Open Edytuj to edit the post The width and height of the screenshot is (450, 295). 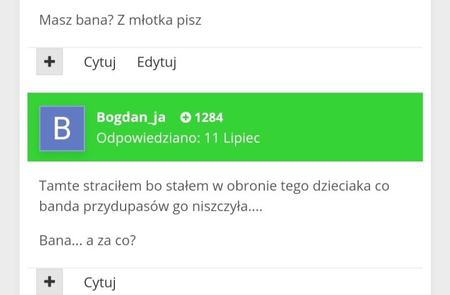(157, 62)
